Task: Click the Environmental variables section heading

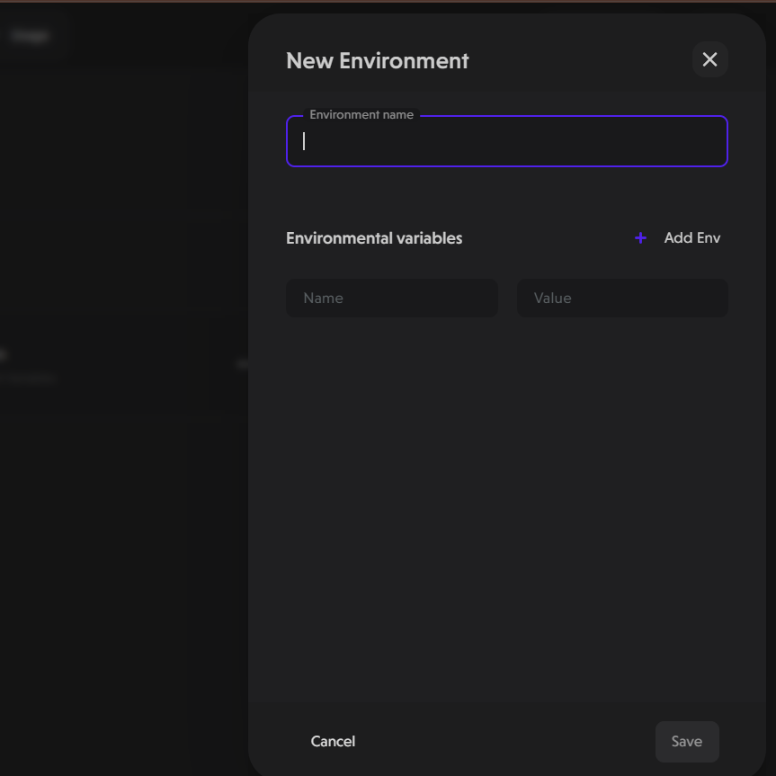Action: [373, 237]
